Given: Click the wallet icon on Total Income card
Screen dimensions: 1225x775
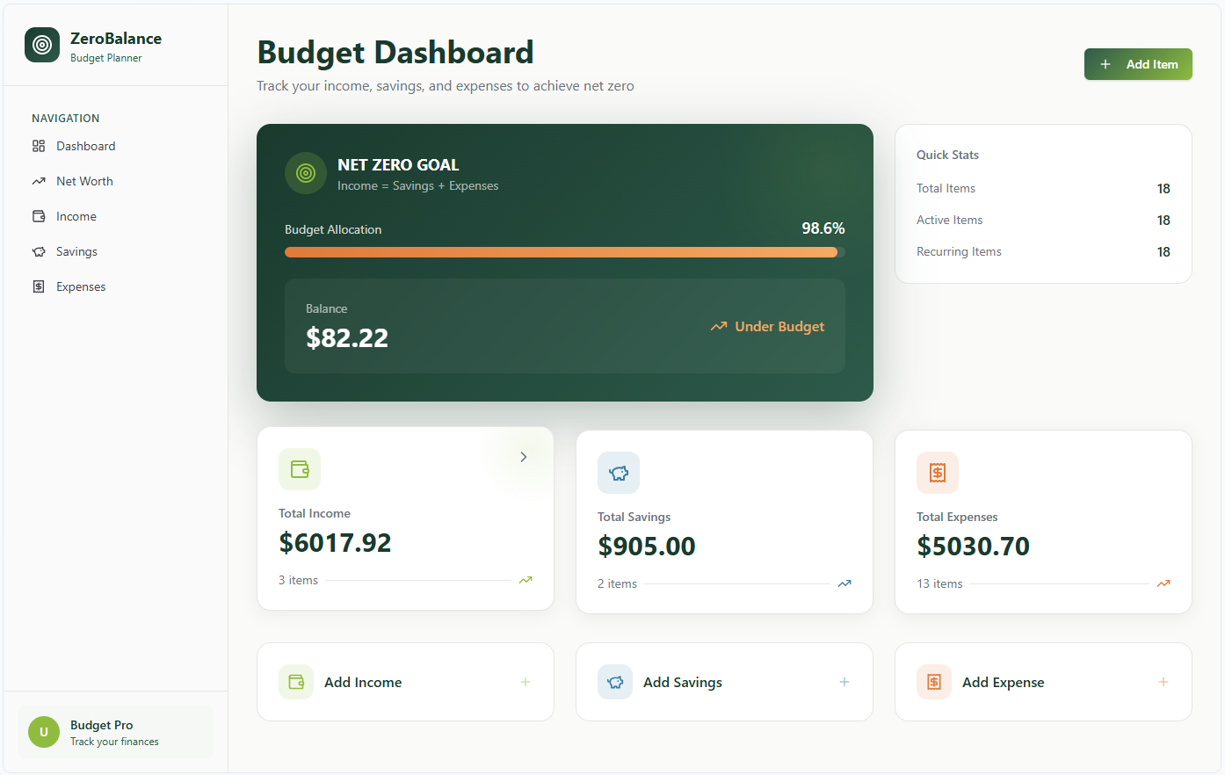Looking at the screenshot, I should point(300,469).
